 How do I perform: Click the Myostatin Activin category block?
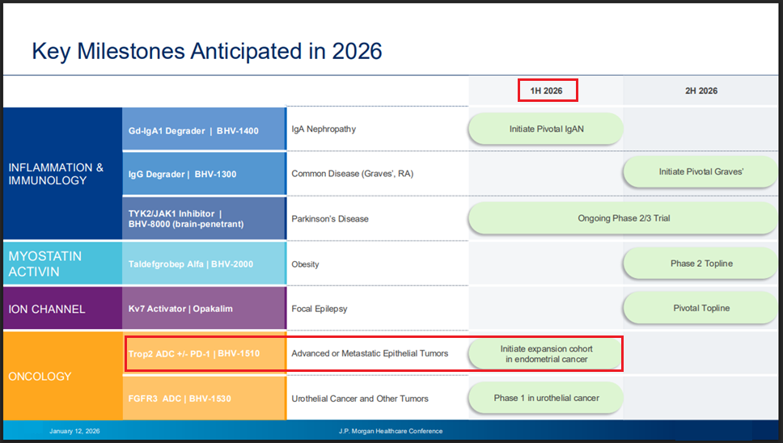pos(61,264)
